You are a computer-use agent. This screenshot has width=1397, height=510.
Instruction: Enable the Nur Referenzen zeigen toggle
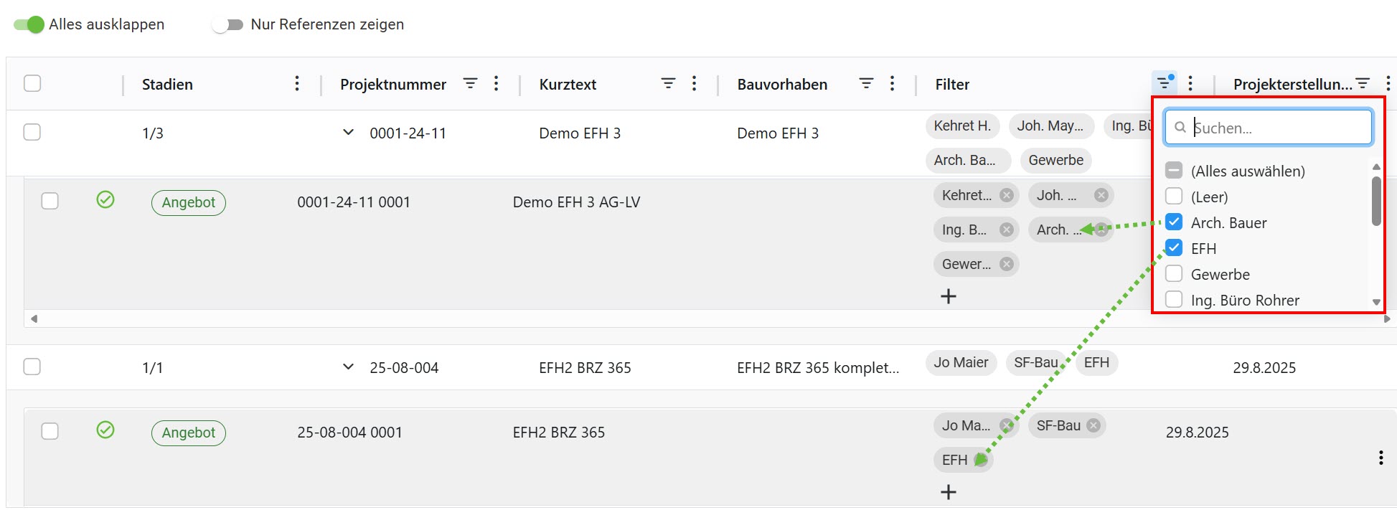tap(227, 24)
